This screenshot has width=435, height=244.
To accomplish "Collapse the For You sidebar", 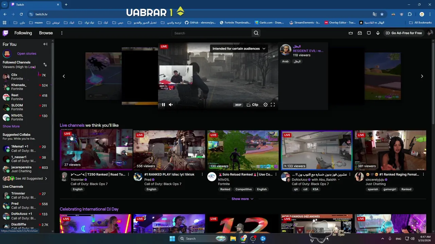I will point(45,44).
